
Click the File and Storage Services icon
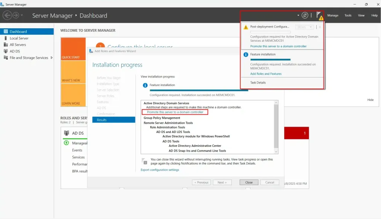click(6, 58)
